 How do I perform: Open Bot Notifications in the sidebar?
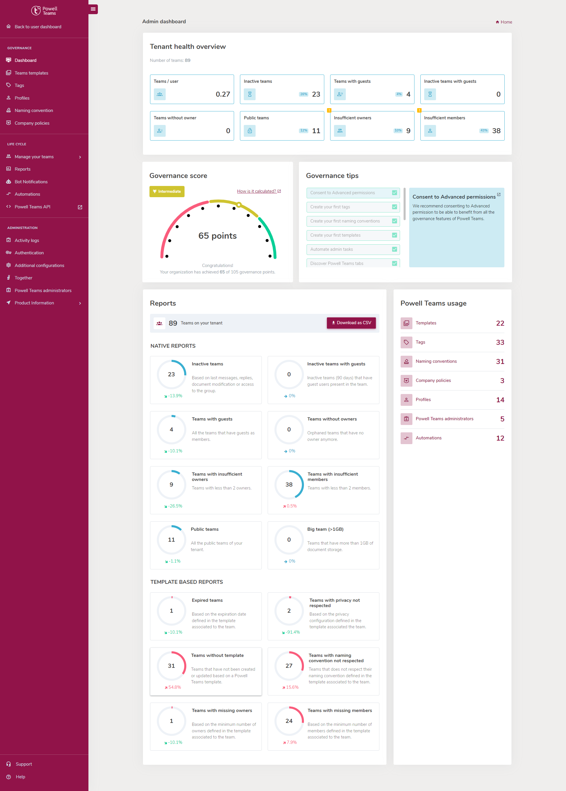pyautogui.click(x=31, y=182)
